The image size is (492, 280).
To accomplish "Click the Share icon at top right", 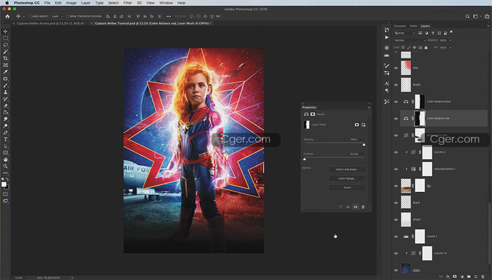I will click(487, 16).
